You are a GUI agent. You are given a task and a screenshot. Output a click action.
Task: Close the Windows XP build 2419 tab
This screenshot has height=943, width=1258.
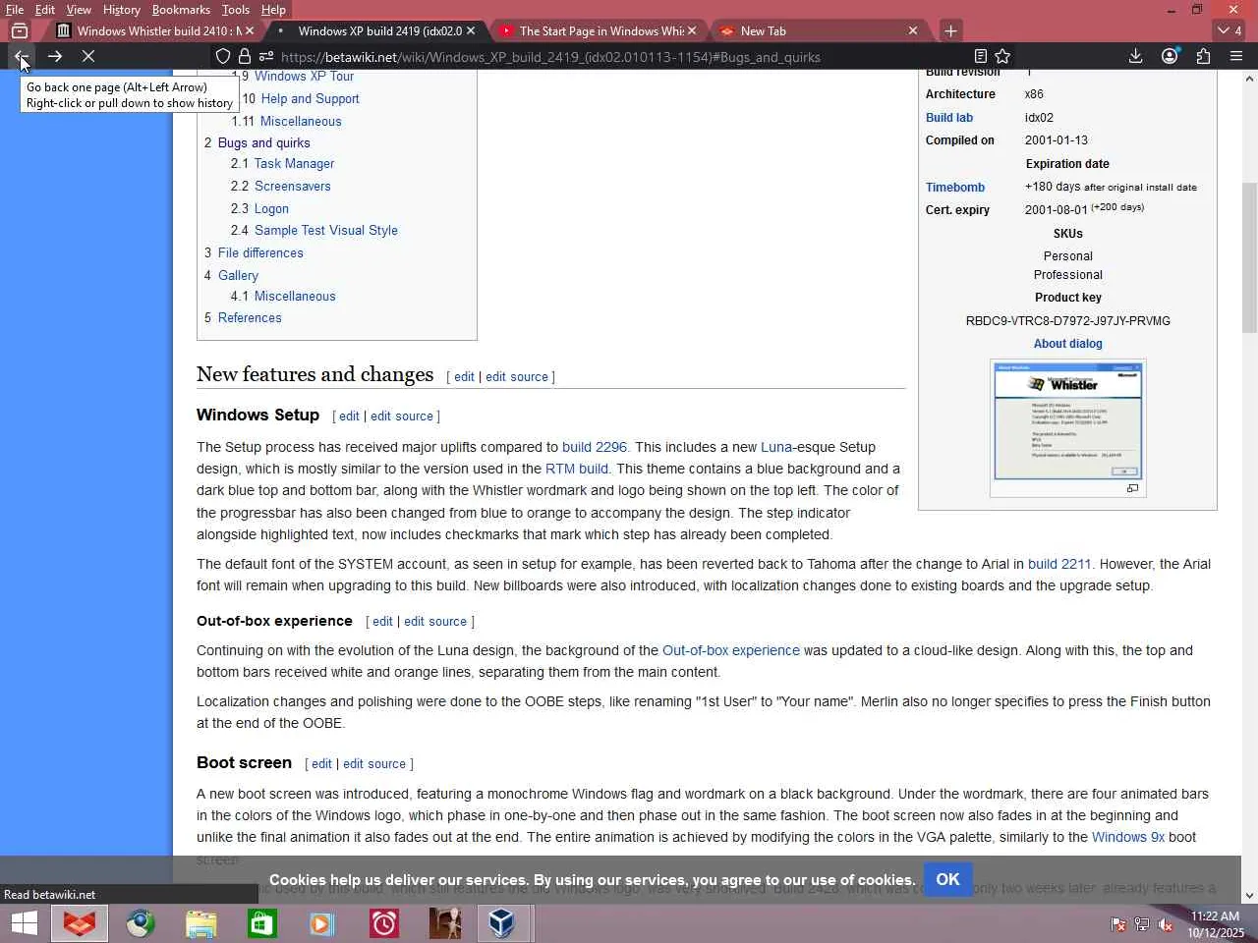tap(471, 31)
